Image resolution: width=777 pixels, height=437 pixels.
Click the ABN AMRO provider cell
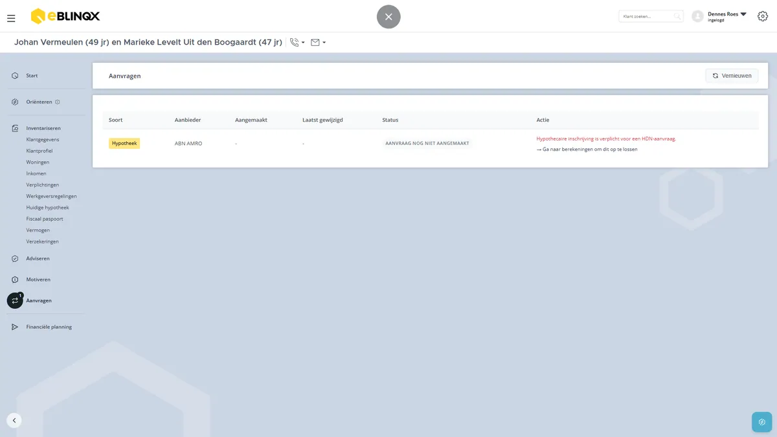[x=188, y=144]
